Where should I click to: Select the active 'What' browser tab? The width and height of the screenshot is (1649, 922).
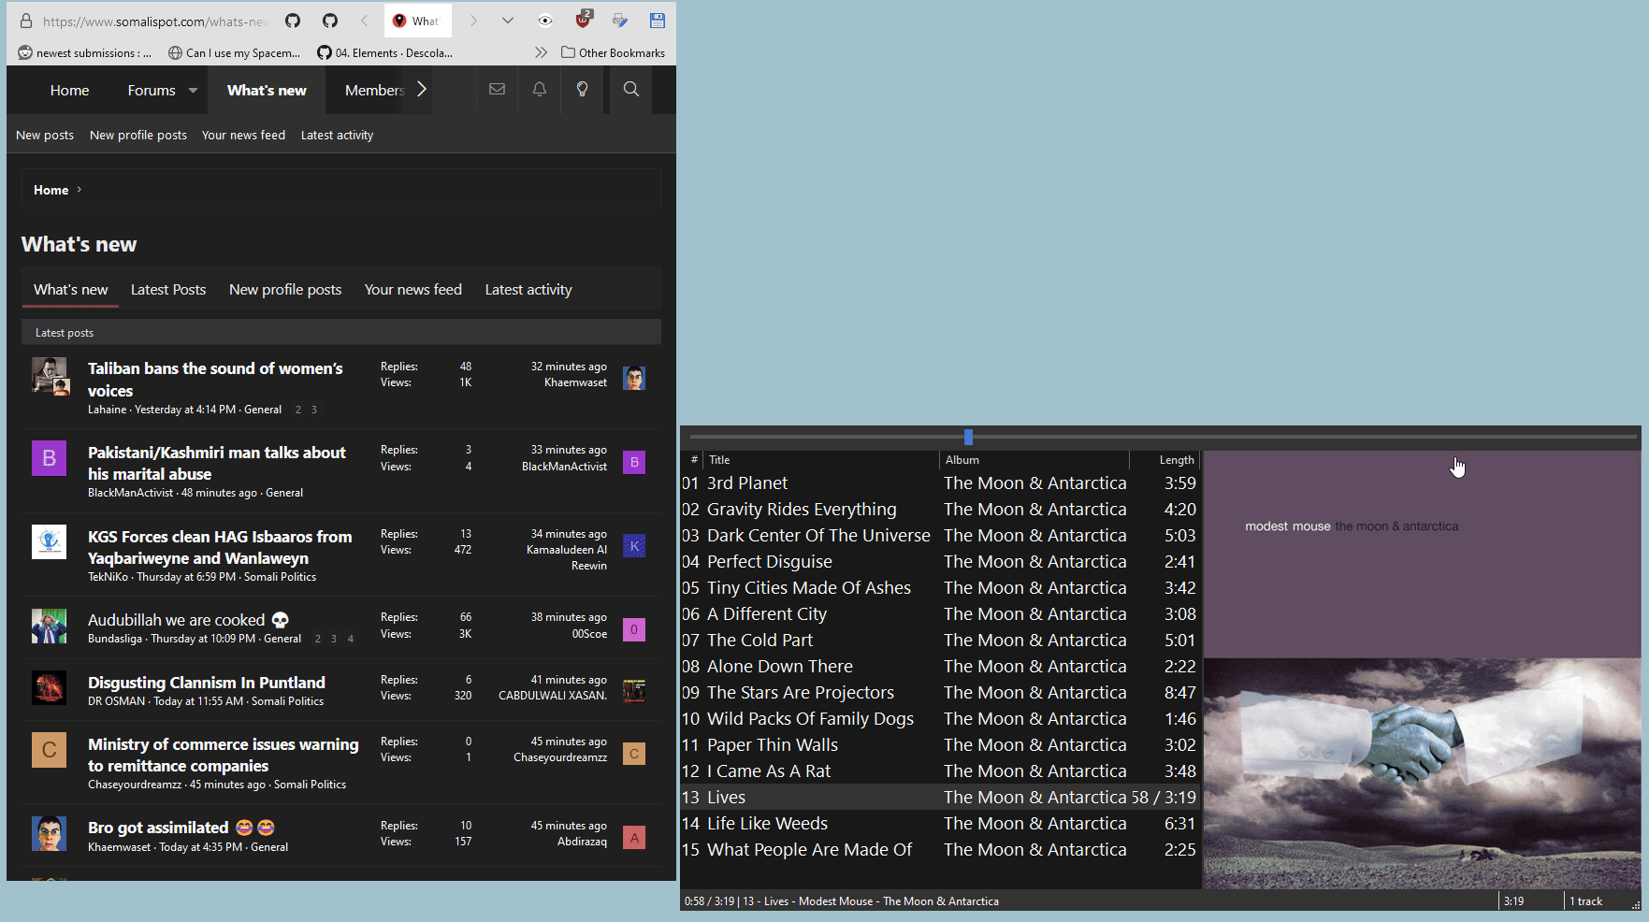tap(418, 21)
